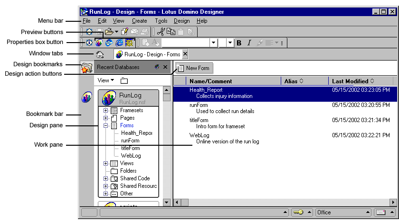
Task: Click the work pane scroll right arrow
Action: tap(393, 202)
